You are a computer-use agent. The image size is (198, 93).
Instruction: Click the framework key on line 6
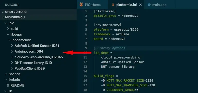click(102, 34)
